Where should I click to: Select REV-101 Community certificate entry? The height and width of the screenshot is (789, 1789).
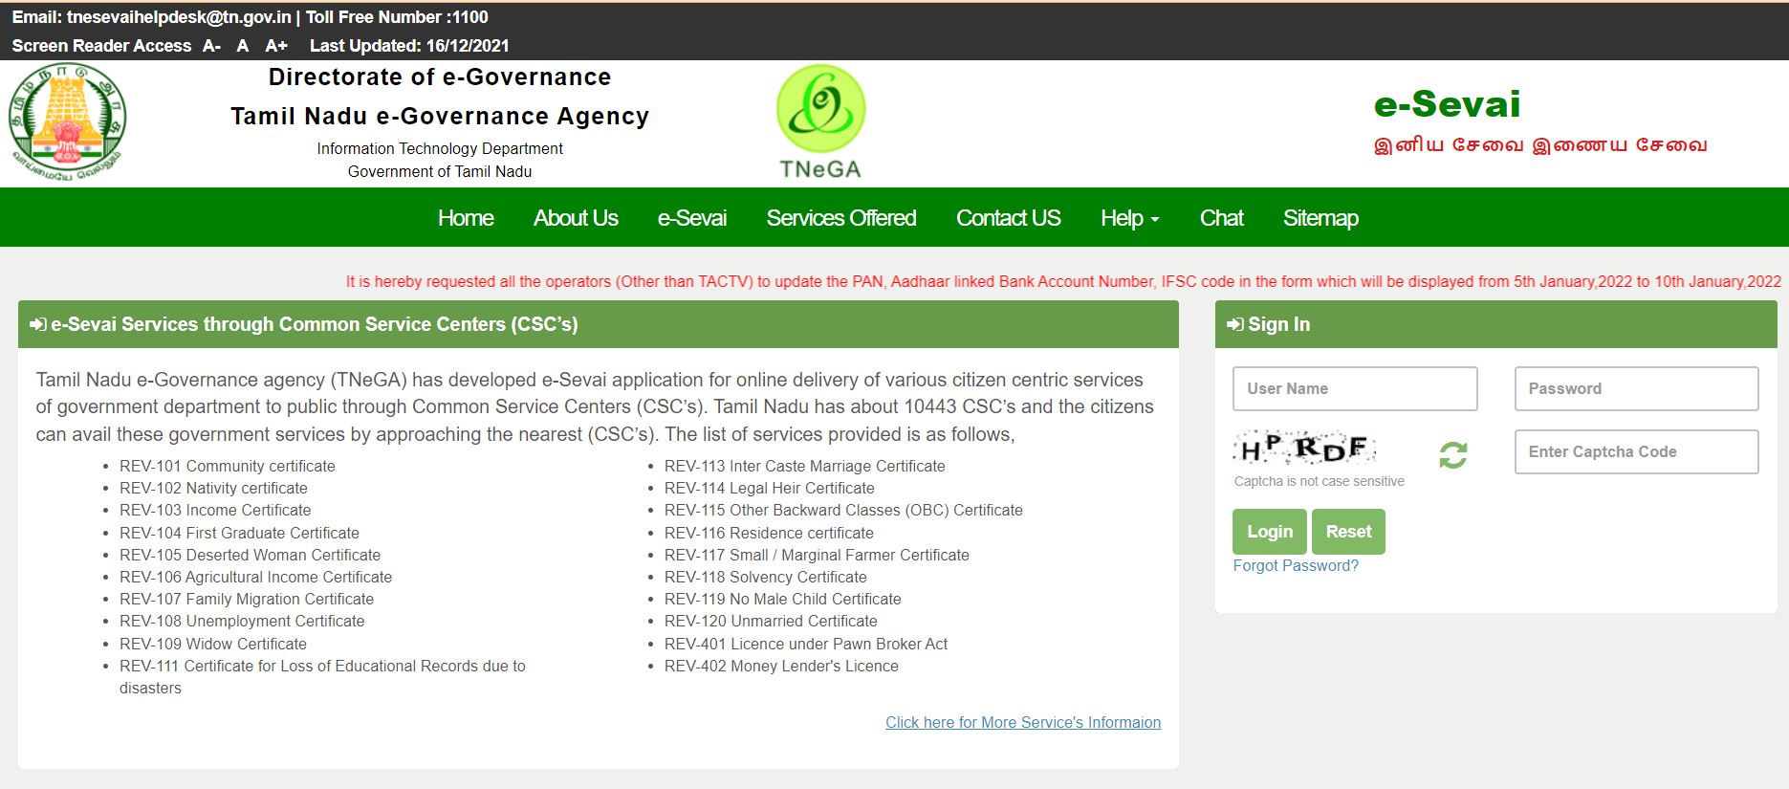point(228,466)
